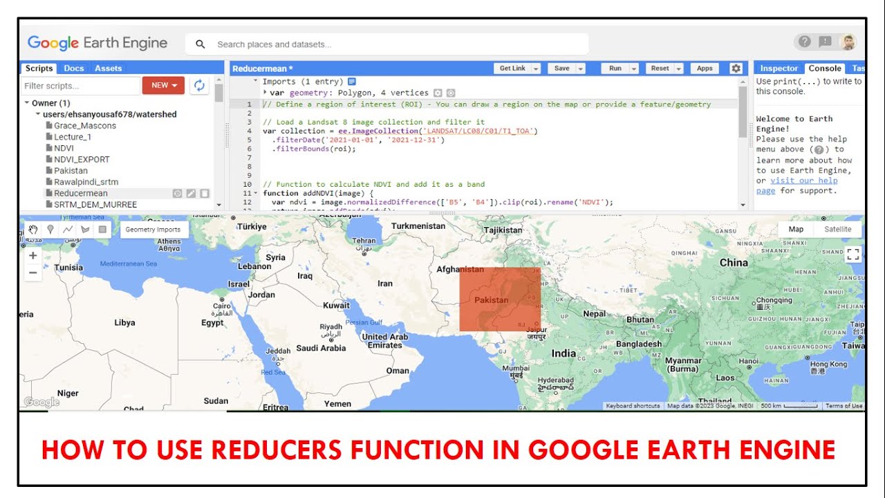885x498 pixels.
Task: Open the Reset dropdown arrow
Action: click(679, 68)
